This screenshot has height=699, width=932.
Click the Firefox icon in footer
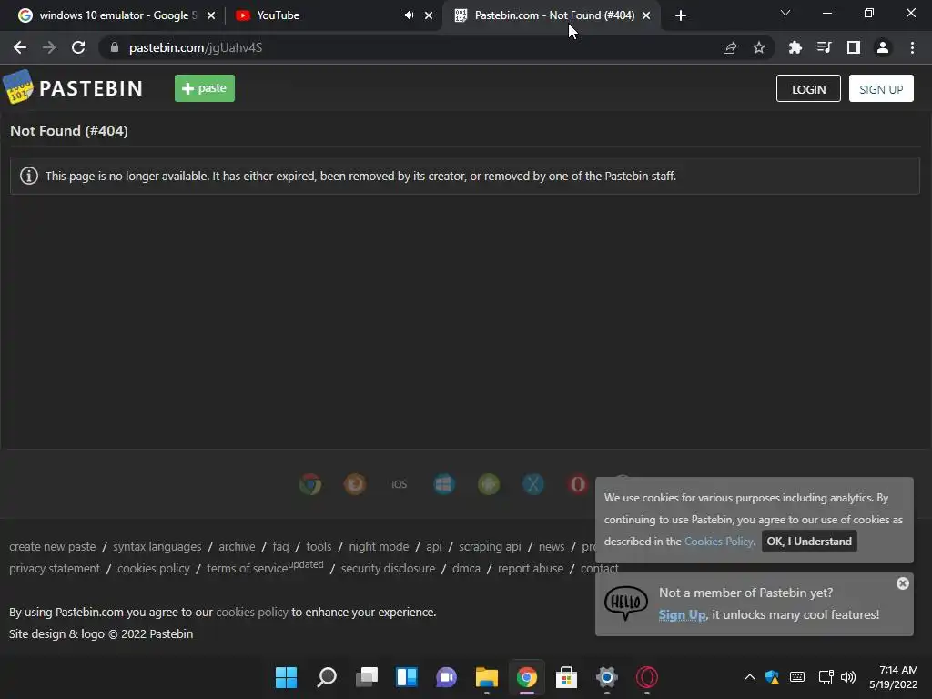click(x=355, y=484)
